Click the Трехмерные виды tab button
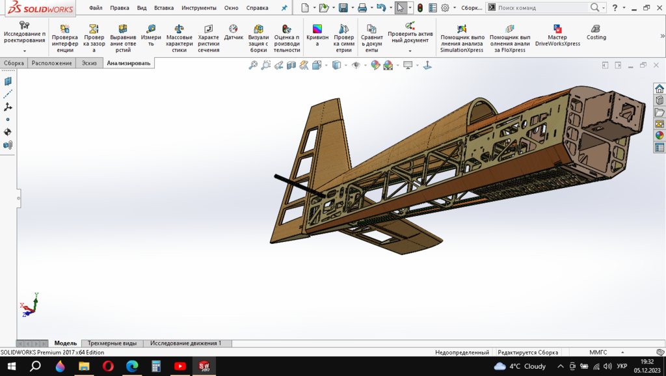Image resolution: width=666 pixels, height=376 pixels. pos(112,343)
